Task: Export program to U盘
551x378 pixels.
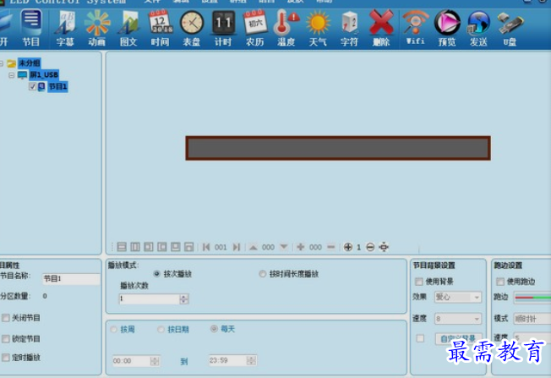Action: tap(510, 28)
